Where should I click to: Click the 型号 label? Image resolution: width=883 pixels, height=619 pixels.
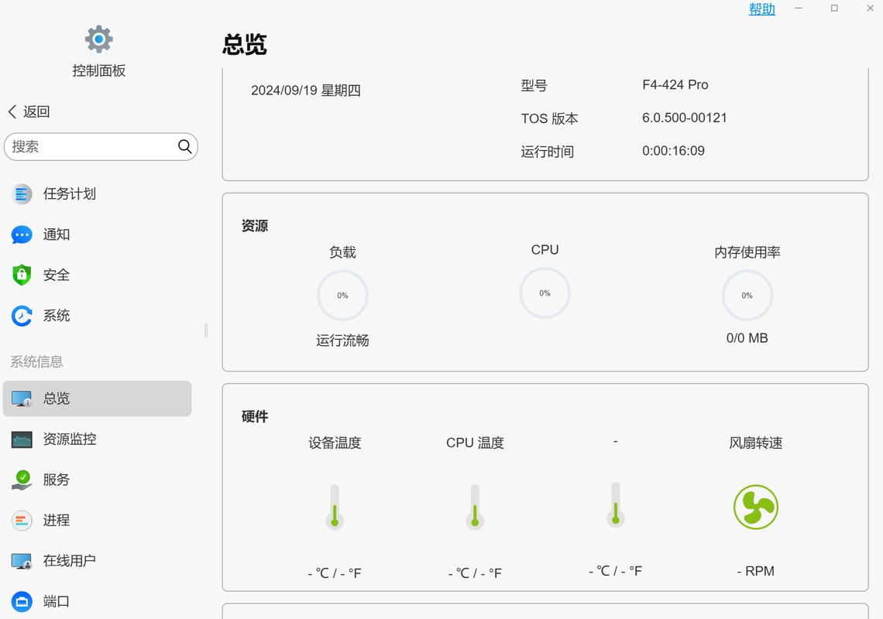(x=534, y=86)
